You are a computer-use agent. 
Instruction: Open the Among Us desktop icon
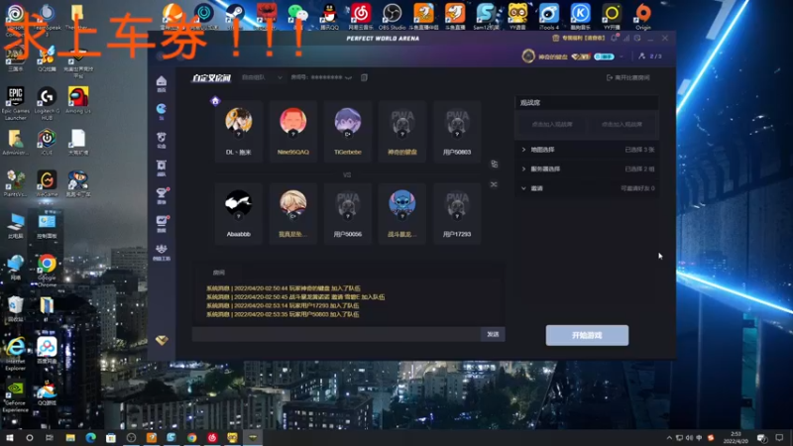(x=78, y=100)
